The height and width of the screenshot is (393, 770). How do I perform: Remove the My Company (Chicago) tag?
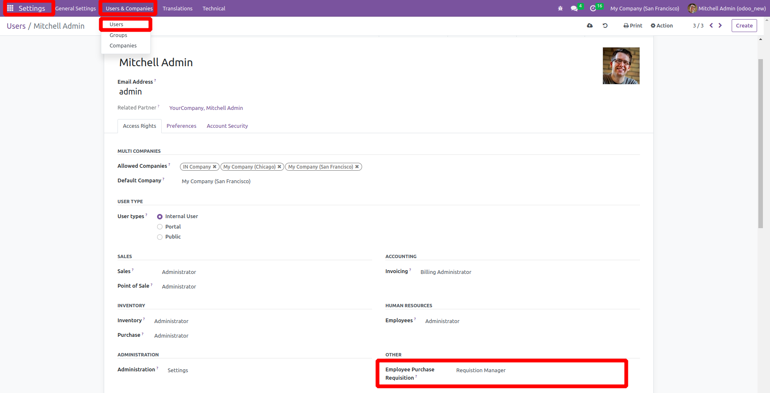[279, 167]
